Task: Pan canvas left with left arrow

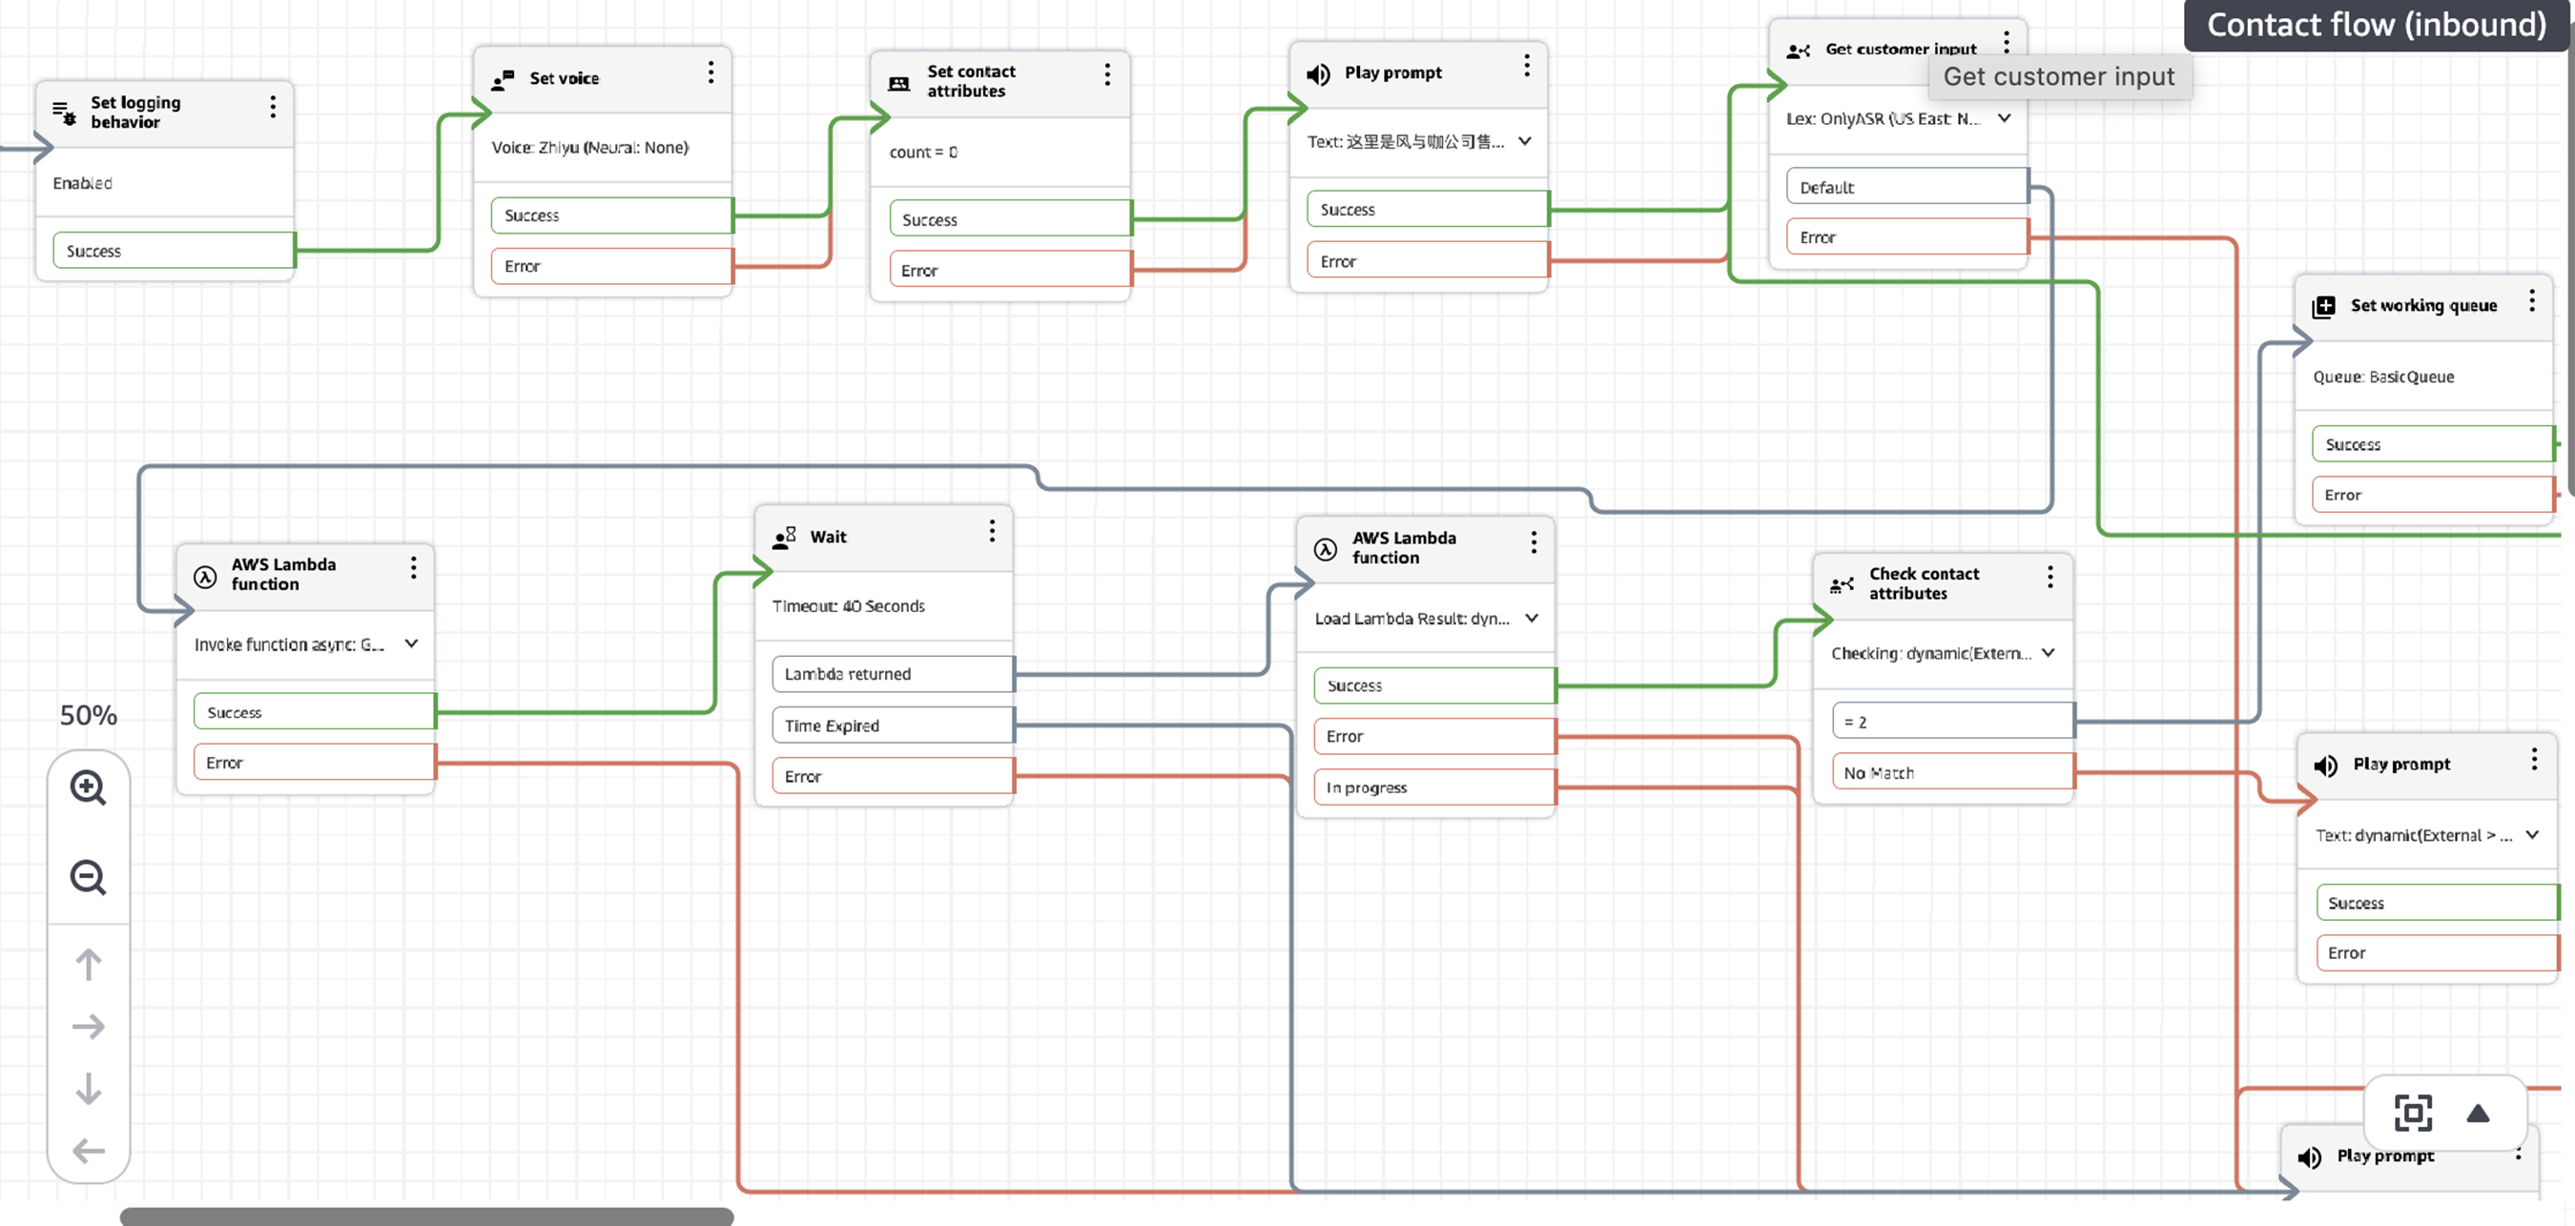Action: (x=88, y=1151)
